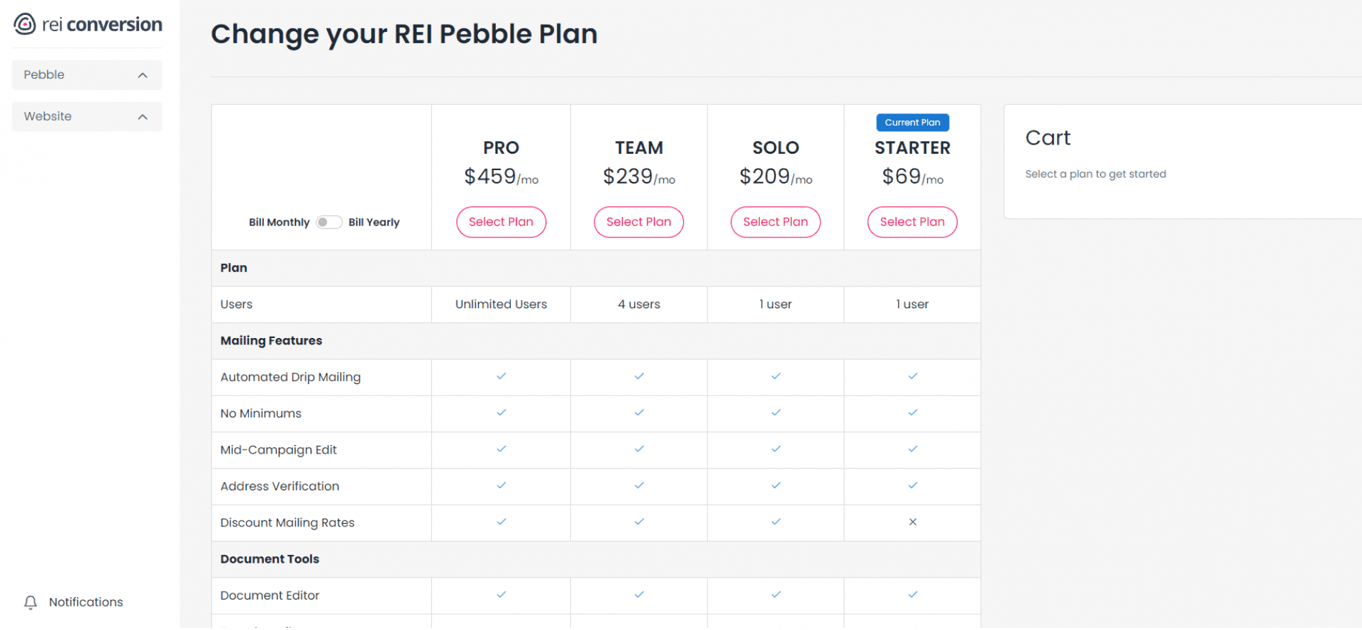
Task: Click the Current Plan badge on Starter
Action: (x=912, y=123)
